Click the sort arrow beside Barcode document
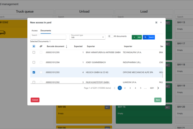 tap(67, 46)
